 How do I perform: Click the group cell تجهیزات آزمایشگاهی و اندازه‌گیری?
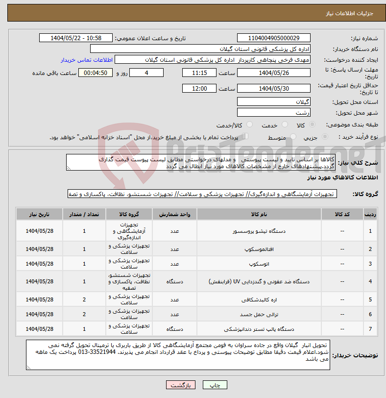[129, 231]
